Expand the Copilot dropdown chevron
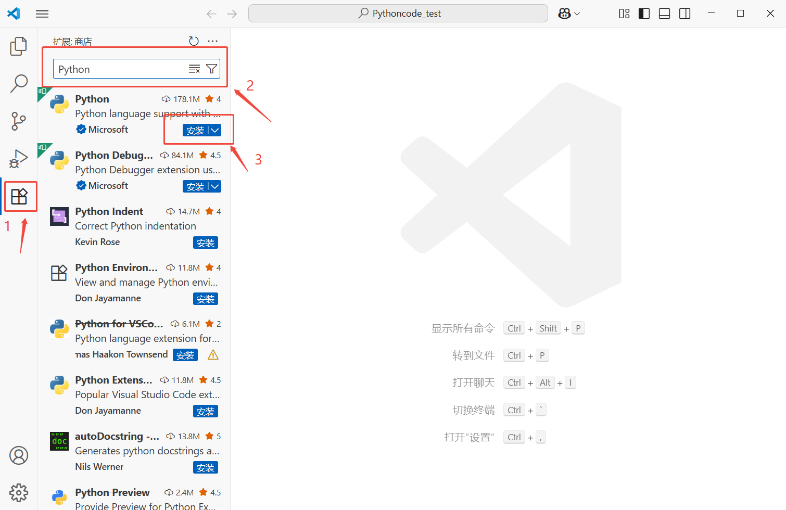 tap(577, 14)
